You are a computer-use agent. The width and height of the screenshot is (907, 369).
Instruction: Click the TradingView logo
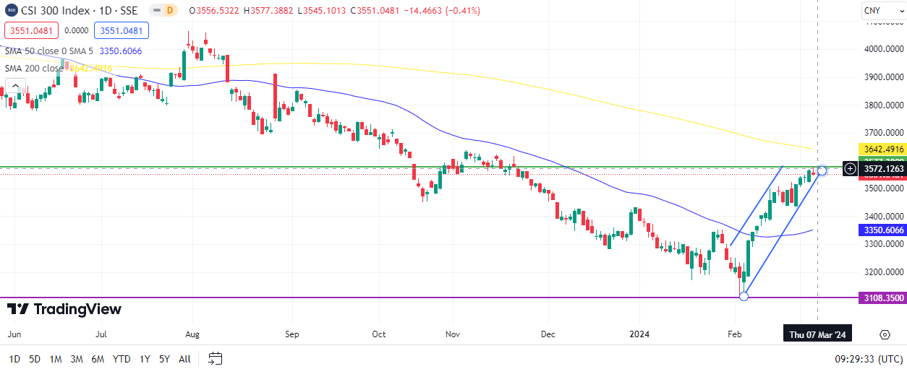[64, 309]
